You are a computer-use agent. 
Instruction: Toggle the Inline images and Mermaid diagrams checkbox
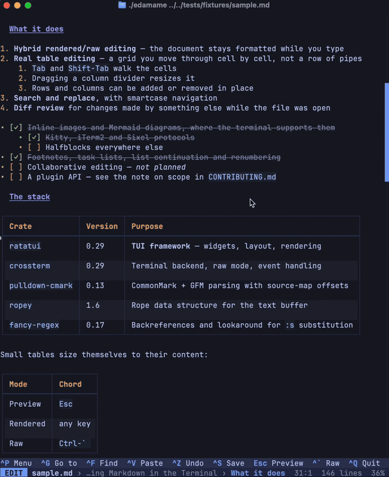point(16,128)
